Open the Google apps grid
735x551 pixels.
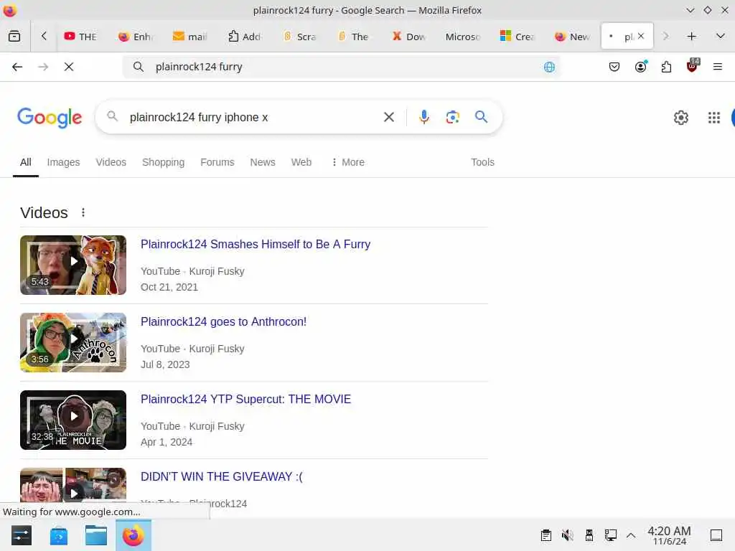pos(714,118)
